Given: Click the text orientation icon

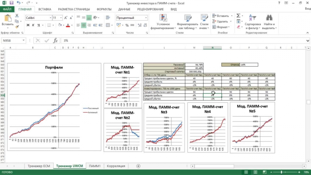Looking at the screenshot, I should [x=95, y=18].
